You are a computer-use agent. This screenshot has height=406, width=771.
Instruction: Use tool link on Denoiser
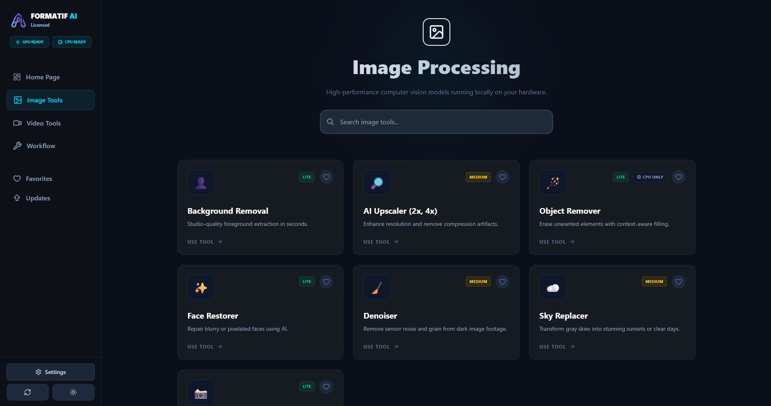pos(381,346)
